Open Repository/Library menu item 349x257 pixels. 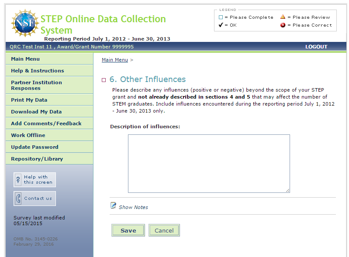pyautogui.click(x=49, y=159)
